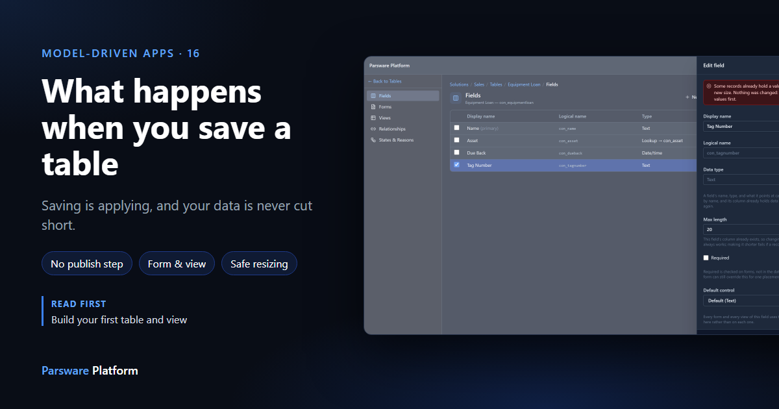Open the Default control dropdown
This screenshot has width=779, height=409.
tap(741, 301)
